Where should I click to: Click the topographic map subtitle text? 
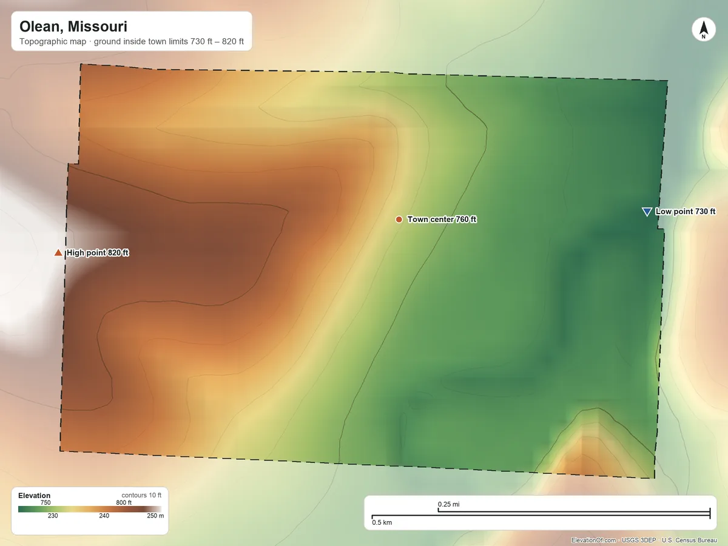(132, 42)
